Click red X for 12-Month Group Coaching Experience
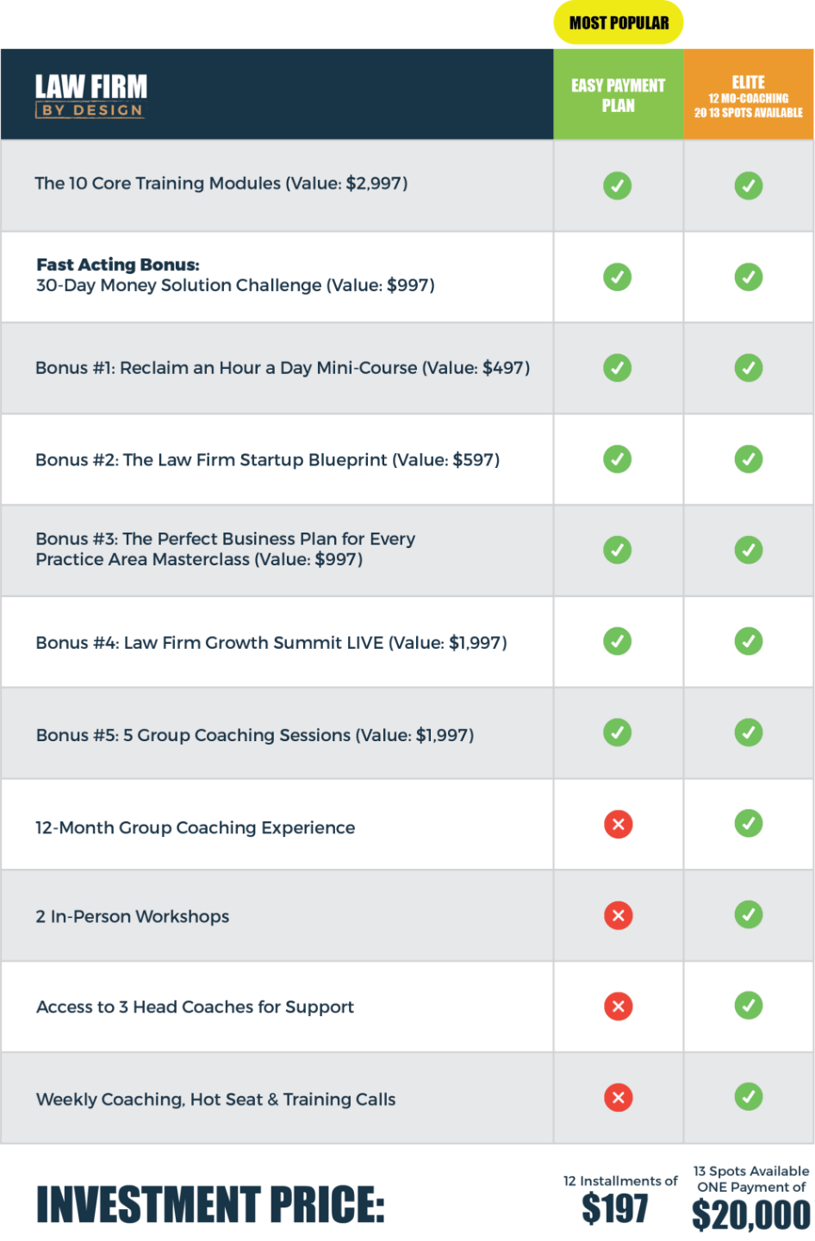Screen dimensions: 815x1241 (x=618, y=825)
